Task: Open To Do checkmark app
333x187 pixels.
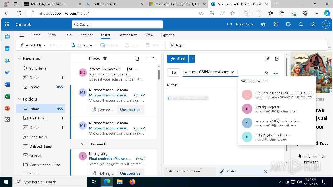Action: tap(7, 72)
